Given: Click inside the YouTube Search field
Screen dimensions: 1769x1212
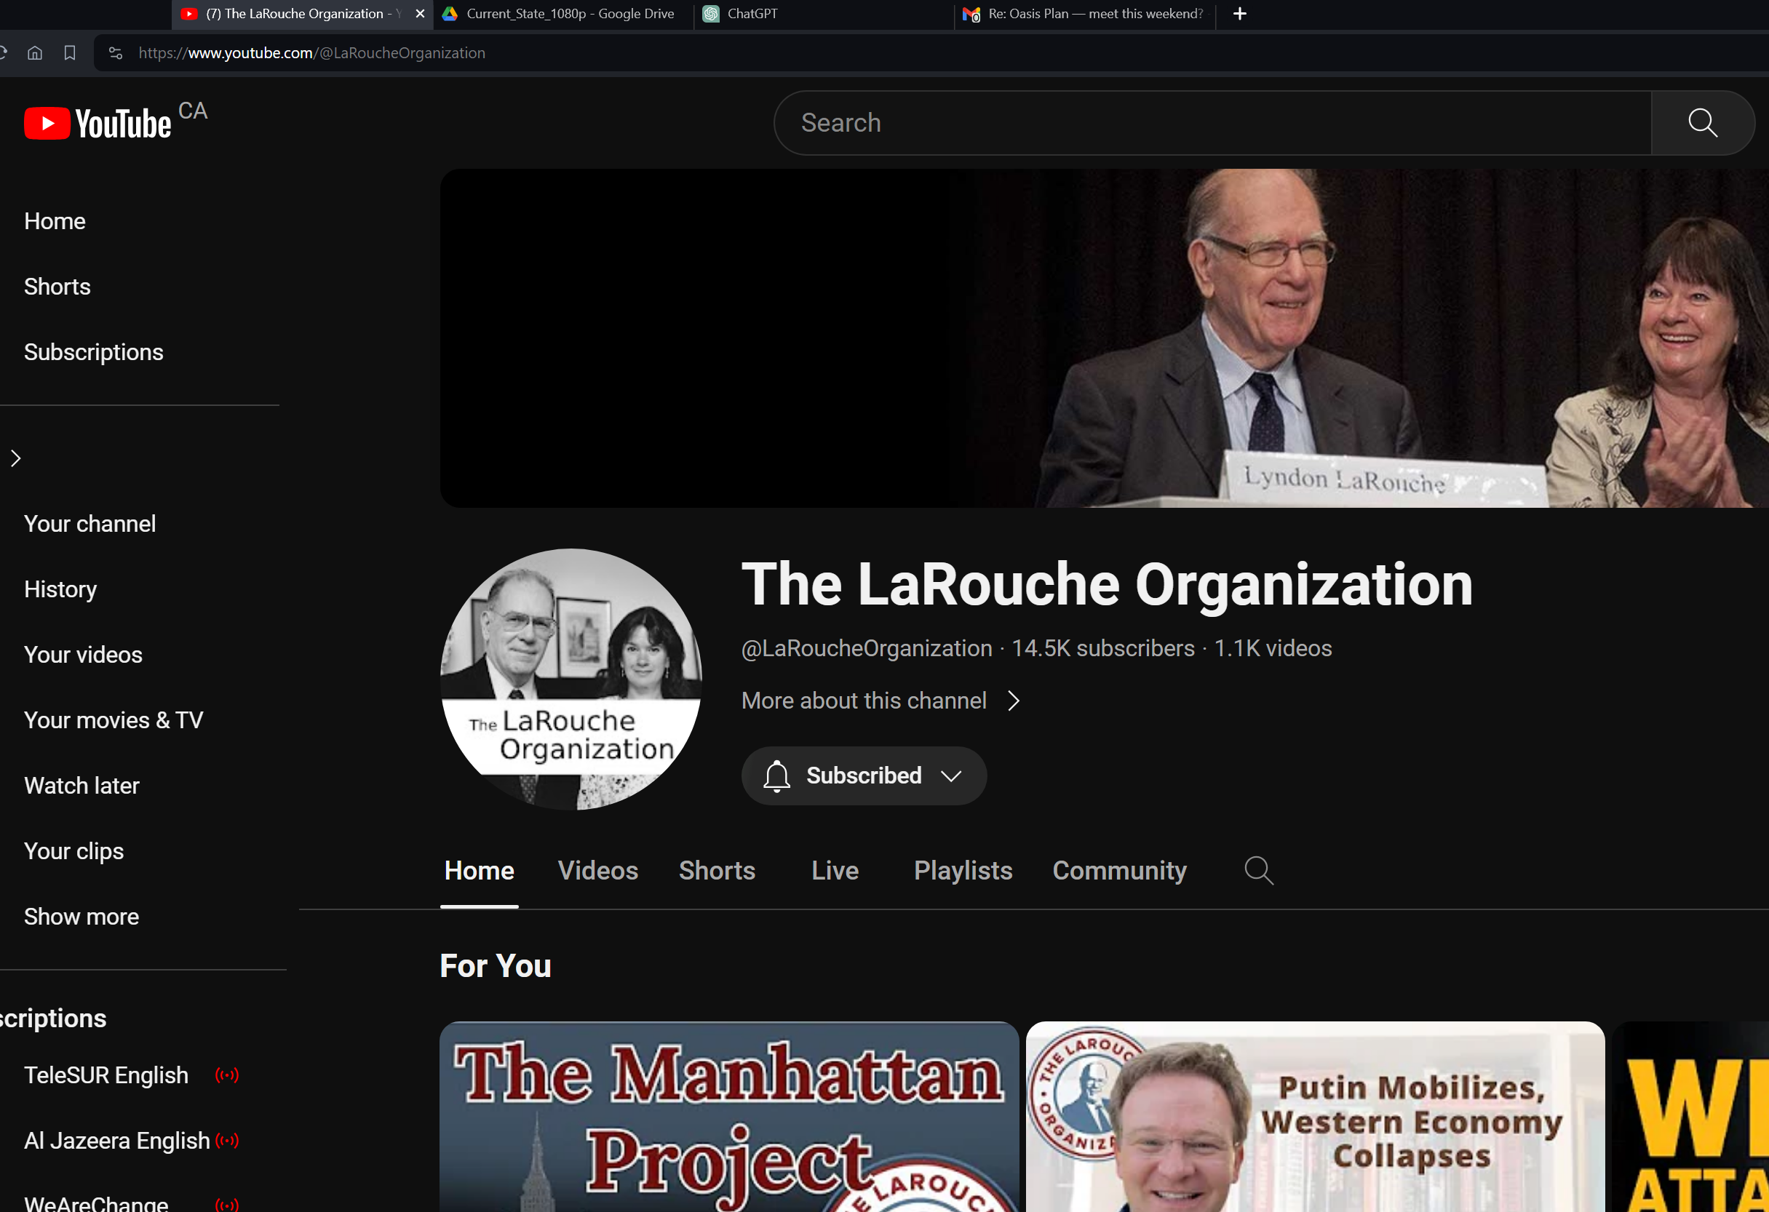Looking at the screenshot, I should coord(1212,123).
